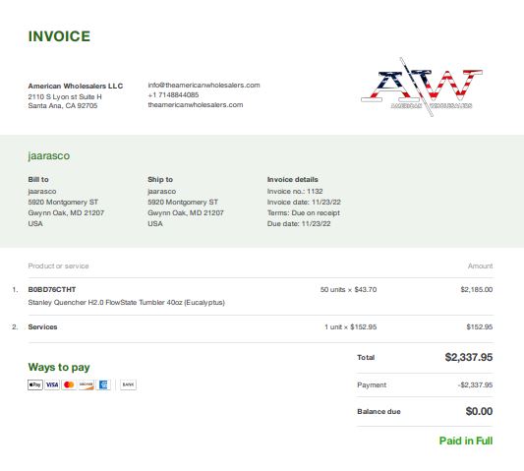Select 'Invoice date: 11/23/22' text

point(304,203)
